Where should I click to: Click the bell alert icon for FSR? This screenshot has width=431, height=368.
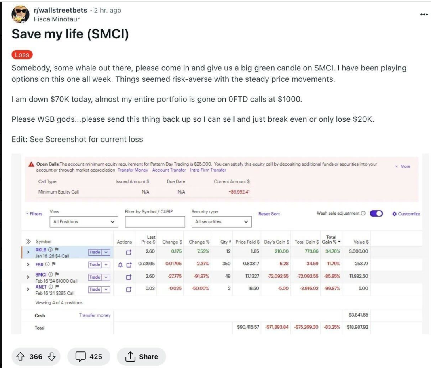pyautogui.click(x=120, y=265)
